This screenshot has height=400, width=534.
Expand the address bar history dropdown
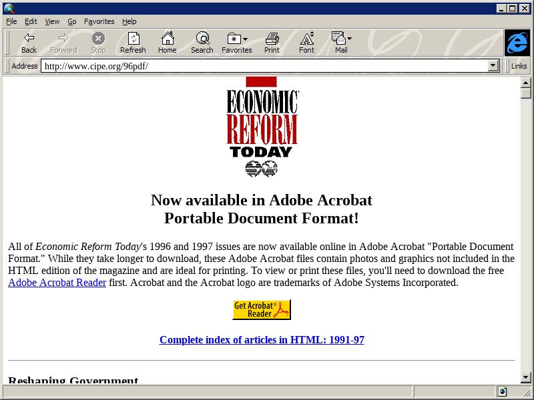494,66
